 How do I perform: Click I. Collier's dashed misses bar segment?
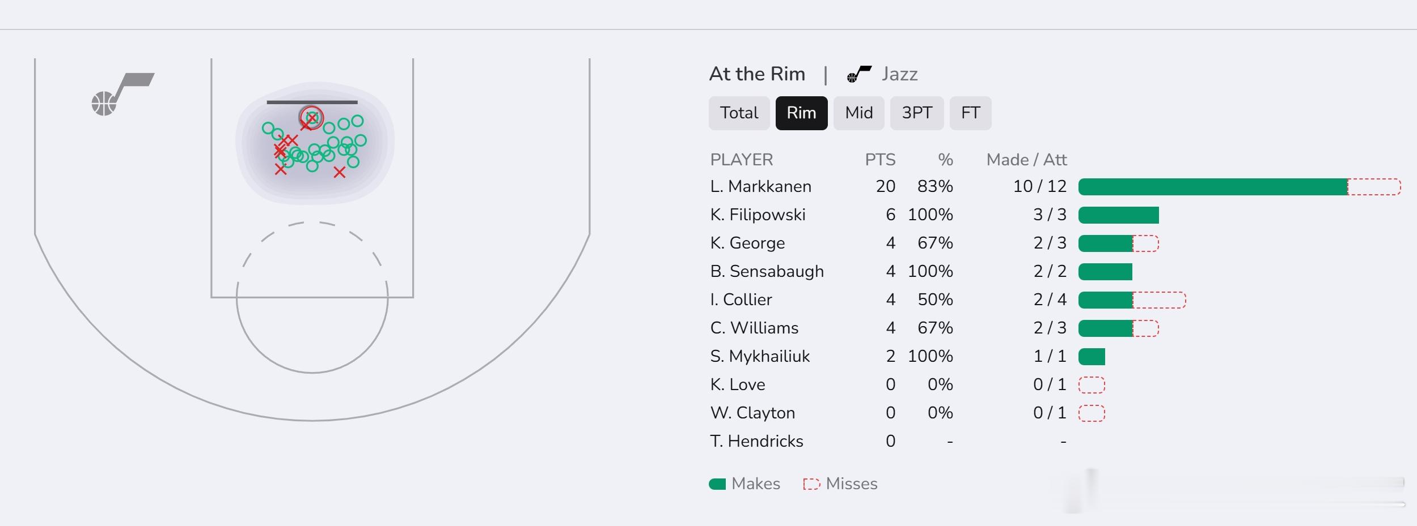(1158, 300)
